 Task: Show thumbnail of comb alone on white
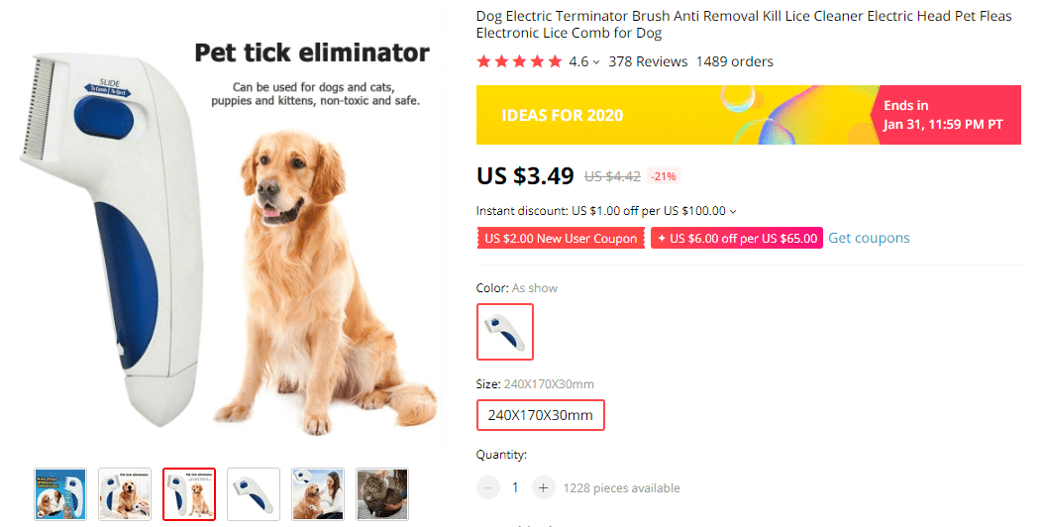click(x=254, y=494)
